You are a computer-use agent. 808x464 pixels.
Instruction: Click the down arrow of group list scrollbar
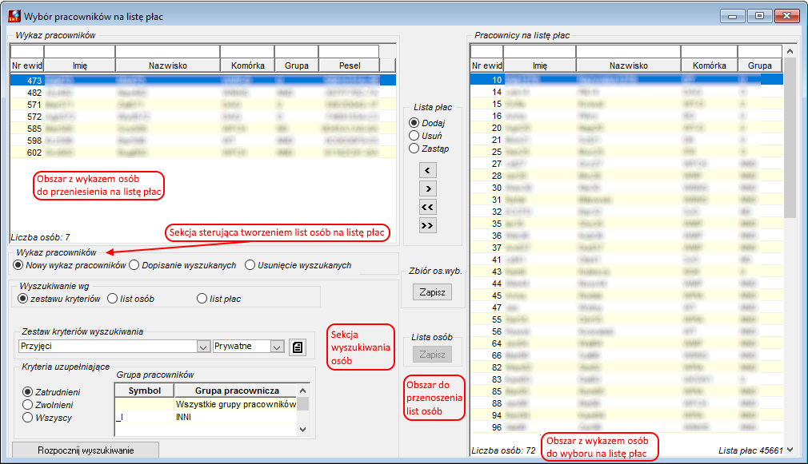(303, 430)
